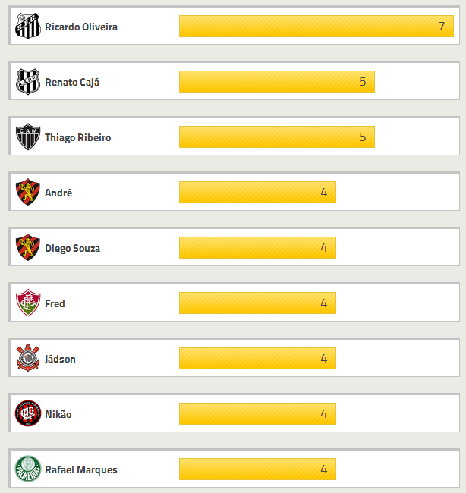
Task: Select the Atlético Paranaense crest beside Nikão
Action: tap(28, 414)
